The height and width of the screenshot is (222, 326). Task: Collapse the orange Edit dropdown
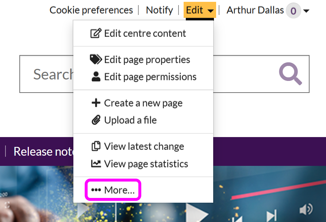click(x=200, y=10)
